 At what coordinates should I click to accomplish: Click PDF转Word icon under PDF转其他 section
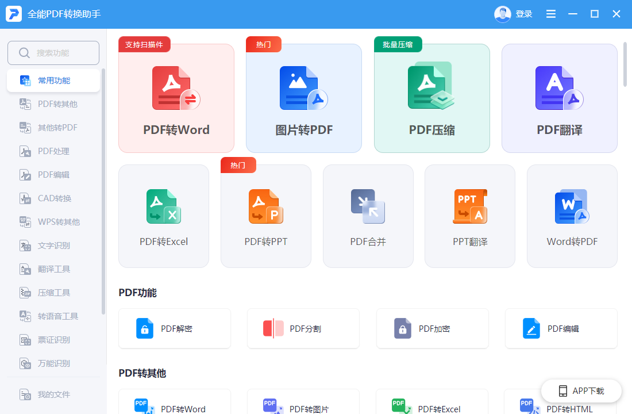pos(144,407)
